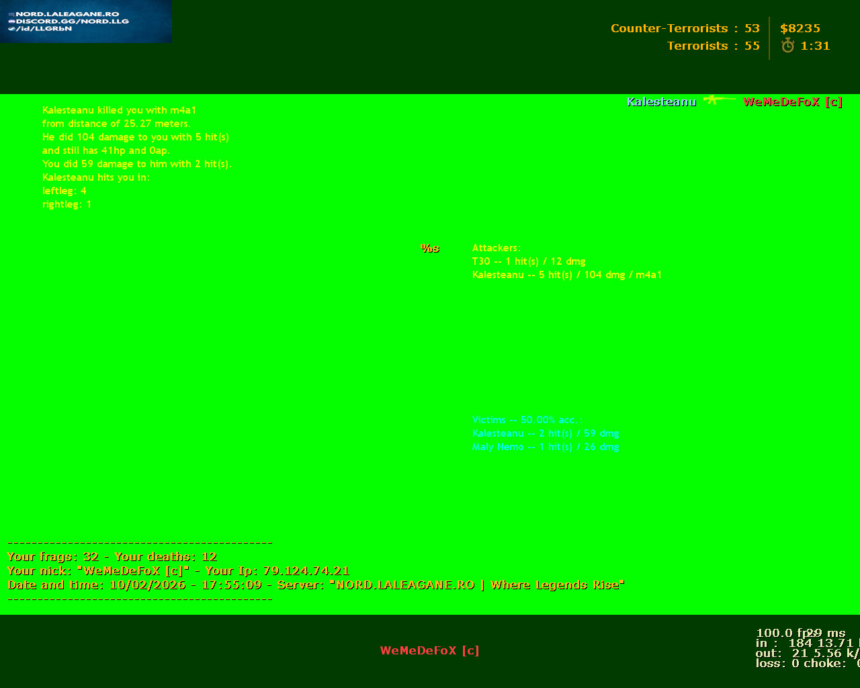860x688 pixels.
Task: Click "and still has 41hp and 0ap."
Action: [x=106, y=150]
